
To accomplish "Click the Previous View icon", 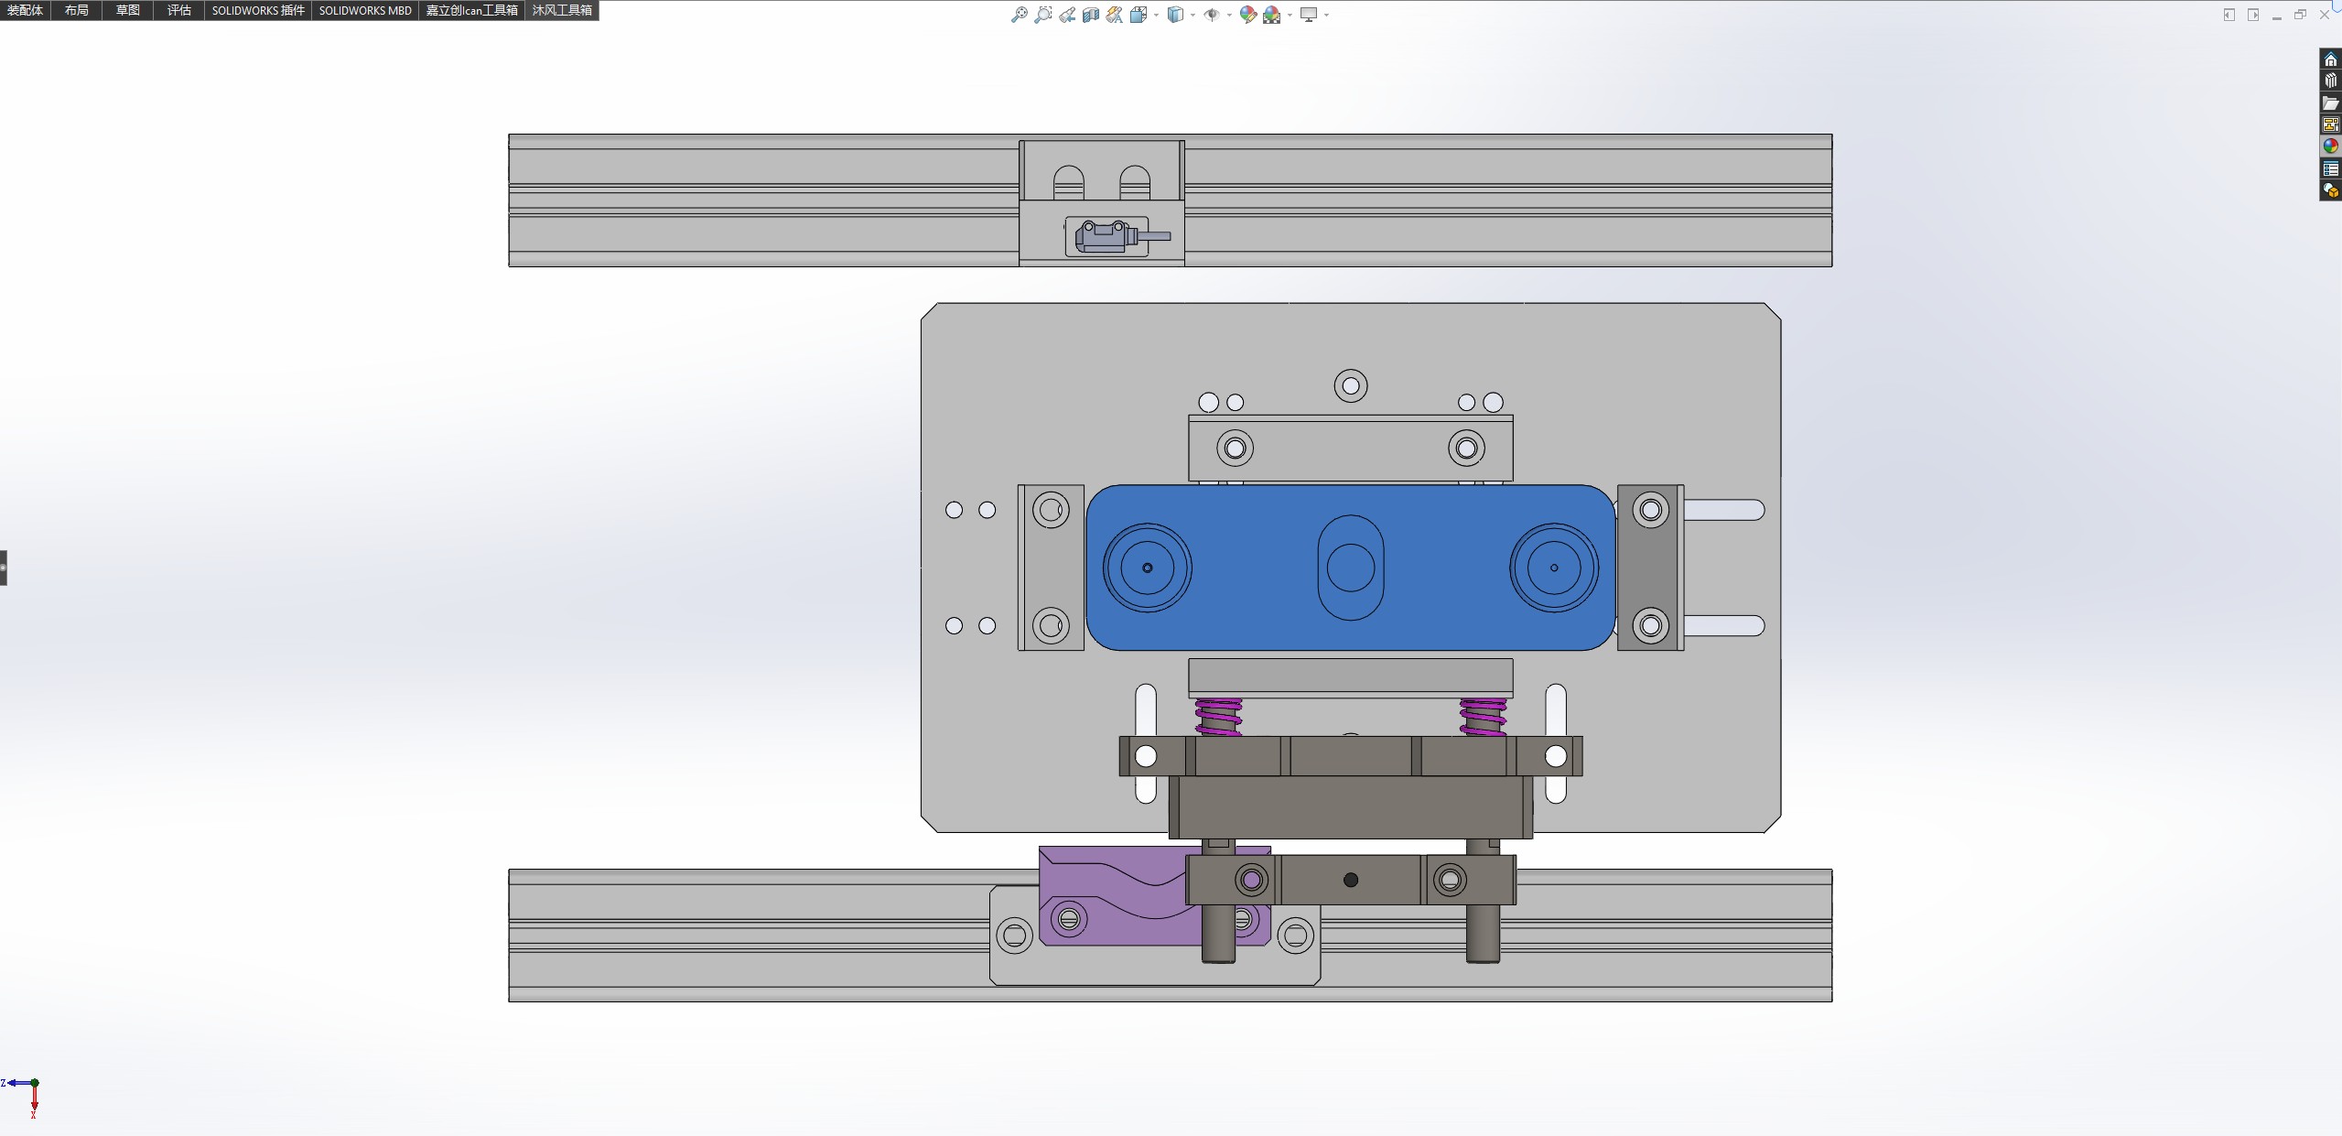I will [1067, 15].
